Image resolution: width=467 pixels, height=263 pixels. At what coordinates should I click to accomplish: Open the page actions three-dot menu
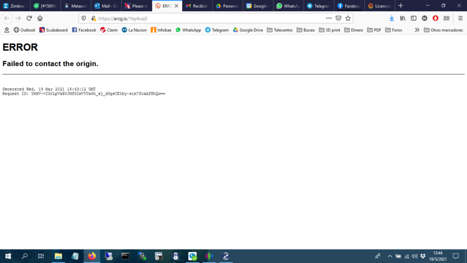329,18
